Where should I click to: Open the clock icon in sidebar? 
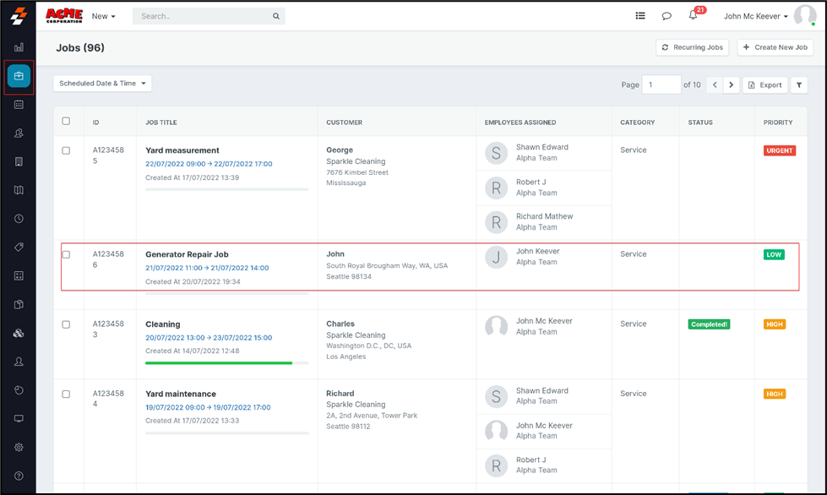click(x=19, y=219)
